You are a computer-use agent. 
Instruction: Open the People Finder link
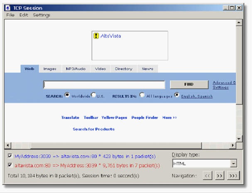click(144, 118)
